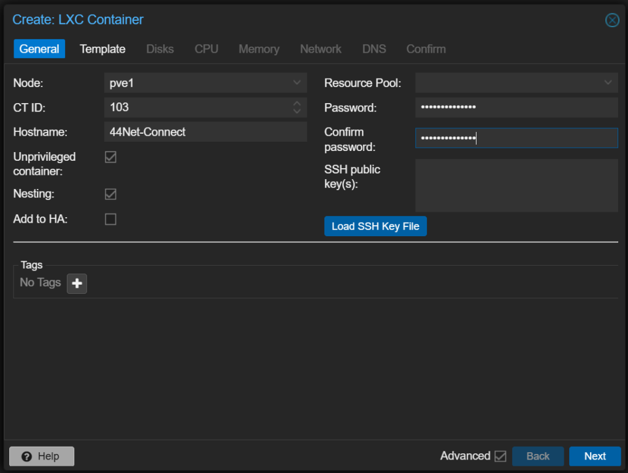
Task: Toggle the Advanced options checkbox
Action: (500, 456)
